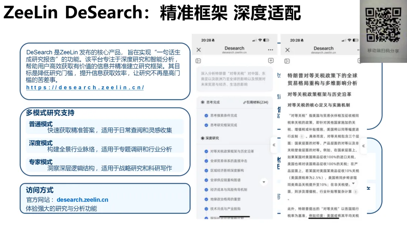This screenshot has height=229, width=407.
Task: Click battery icon in left phone status bar
Action: click(266, 40)
